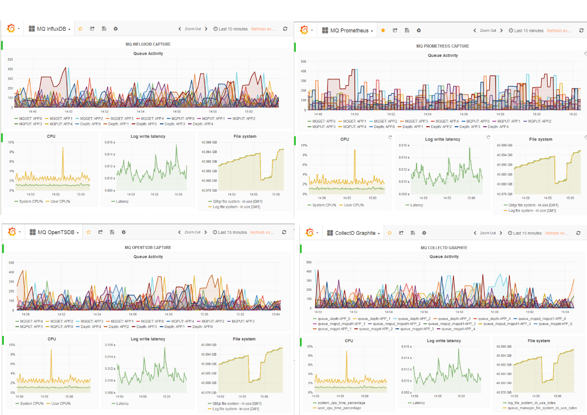This screenshot has height=415, width=587.
Task: Shift time range forward in MQ Prometheus
Action: pos(501,31)
